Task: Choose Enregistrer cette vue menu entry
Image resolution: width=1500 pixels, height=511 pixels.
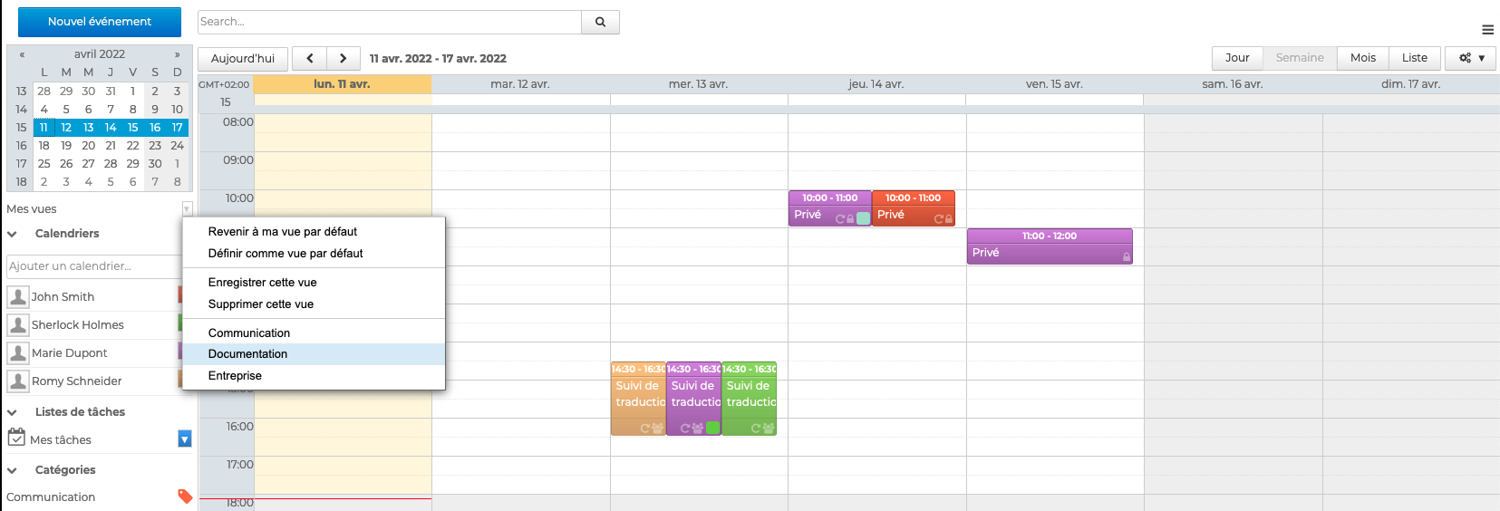Action: [262, 283]
